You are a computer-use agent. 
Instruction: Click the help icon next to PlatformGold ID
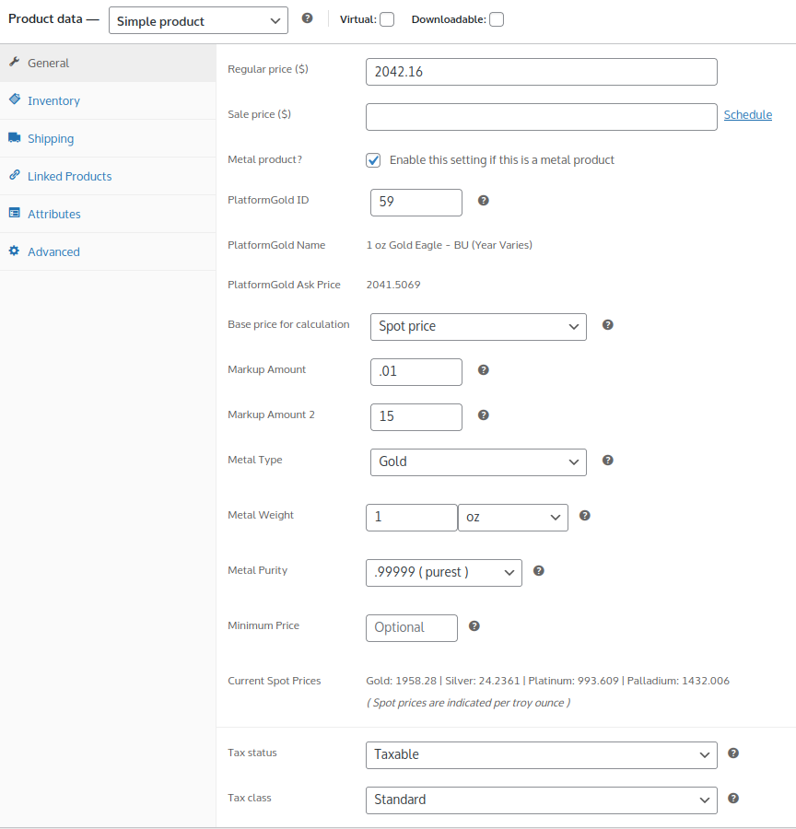click(x=484, y=201)
